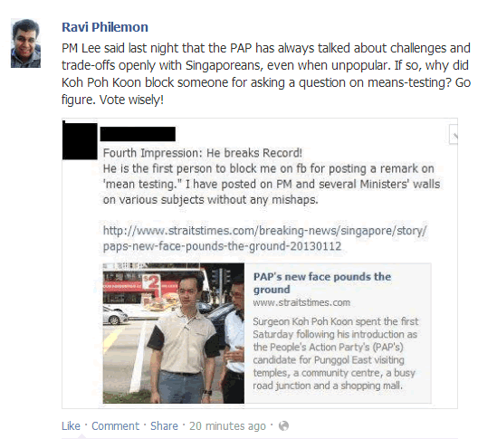Like this post
Viewport: 478px width, 439px height.
(71, 426)
